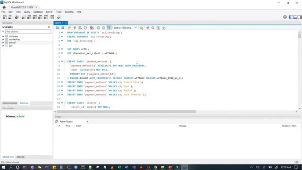Switch to the Schemas tab

(x=24, y=103)
